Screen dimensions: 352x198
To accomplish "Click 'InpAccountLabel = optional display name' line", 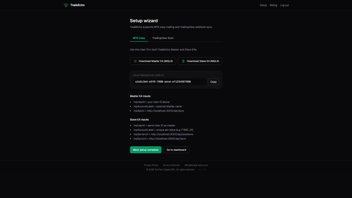I will [x=158, y=106].
